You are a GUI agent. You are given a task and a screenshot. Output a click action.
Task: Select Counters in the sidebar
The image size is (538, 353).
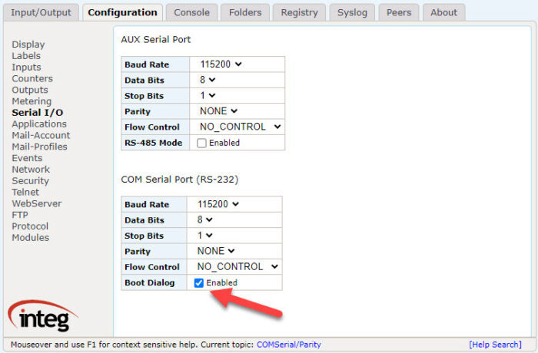[x=32, y=78]
